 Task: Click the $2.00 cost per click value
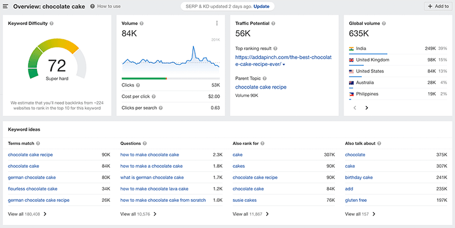[214, 97]
